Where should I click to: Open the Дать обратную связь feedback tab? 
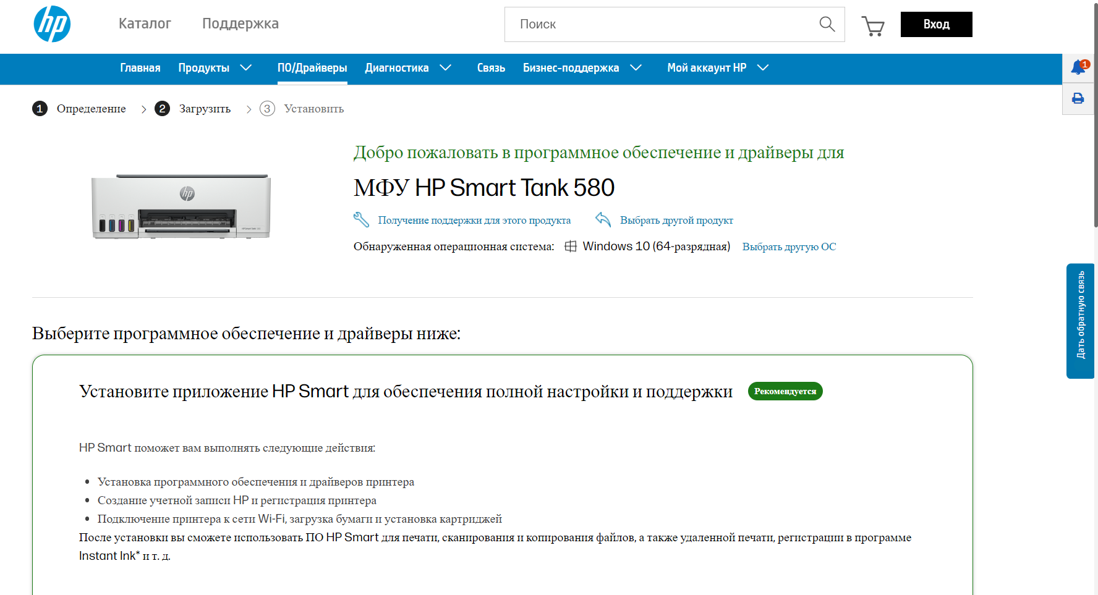(1080, 321)
